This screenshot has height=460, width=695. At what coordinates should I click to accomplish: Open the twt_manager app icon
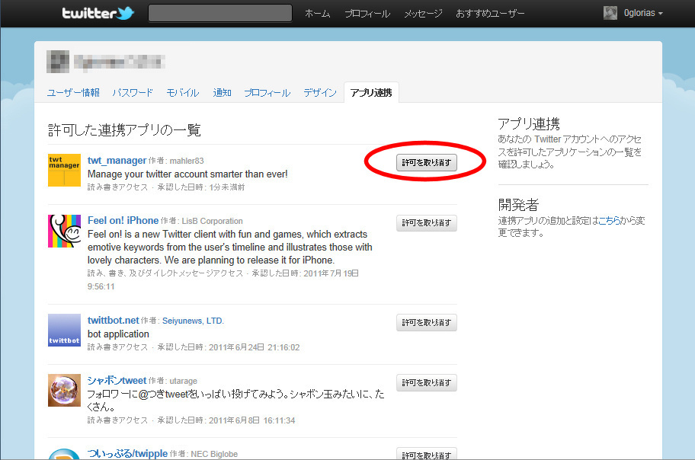click(x=64, y=170)
